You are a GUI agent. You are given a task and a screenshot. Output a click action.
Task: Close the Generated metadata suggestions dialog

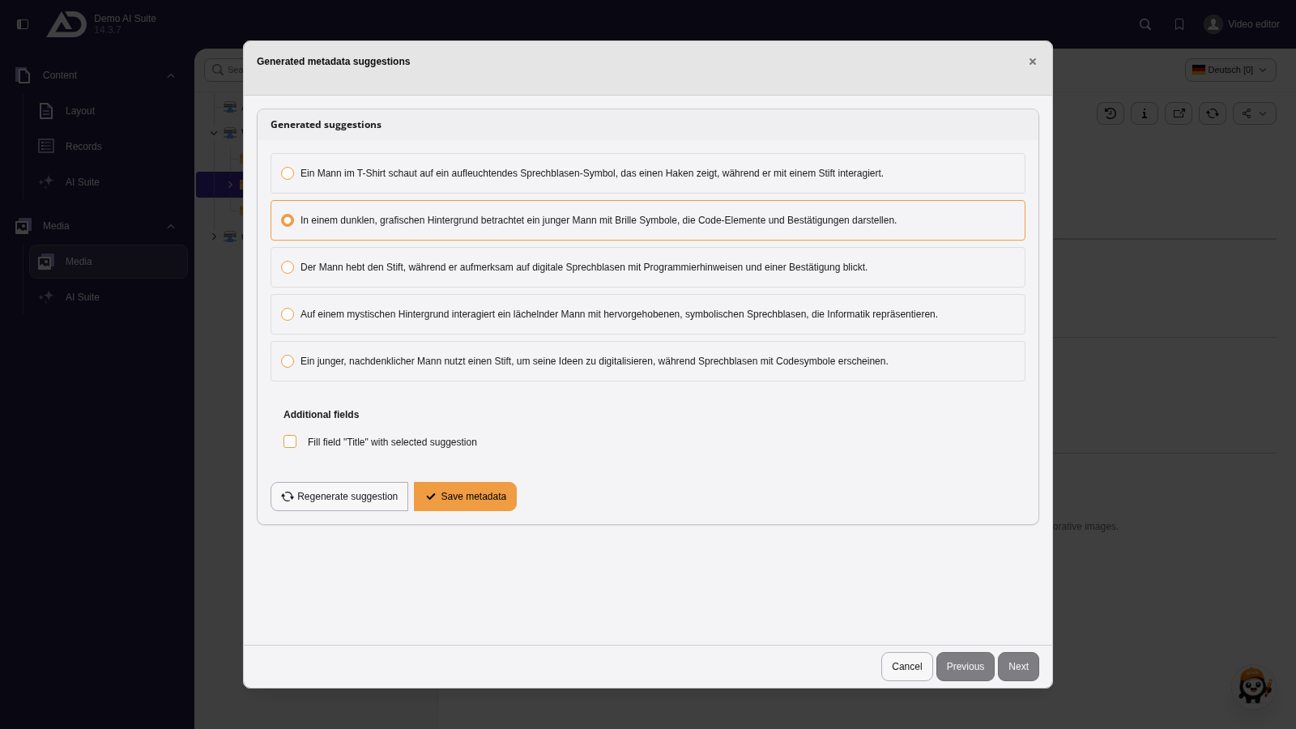tap(1033, 62)
